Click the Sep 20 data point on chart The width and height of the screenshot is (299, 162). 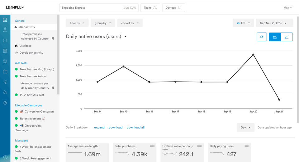[253, 55]
